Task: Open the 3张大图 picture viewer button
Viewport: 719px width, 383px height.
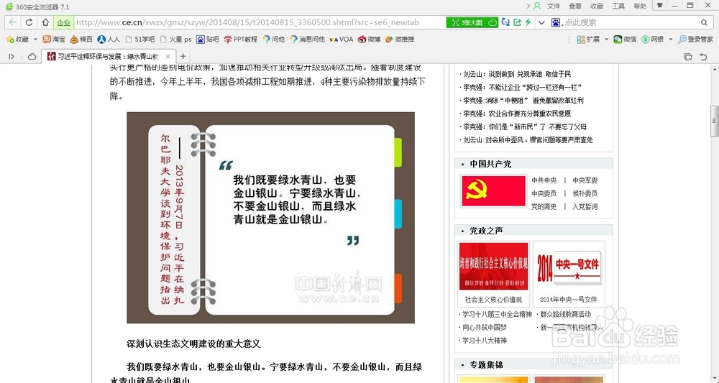Action: tap(467, 22)
